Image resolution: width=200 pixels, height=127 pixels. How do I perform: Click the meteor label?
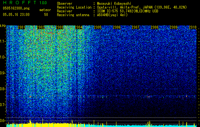pos(45,10)
